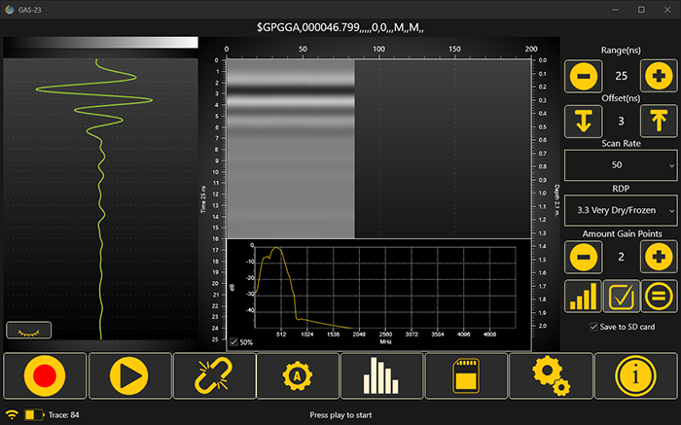Click the Range value 25
Screen dimensions: 681x425
click(x=621, y=76)
